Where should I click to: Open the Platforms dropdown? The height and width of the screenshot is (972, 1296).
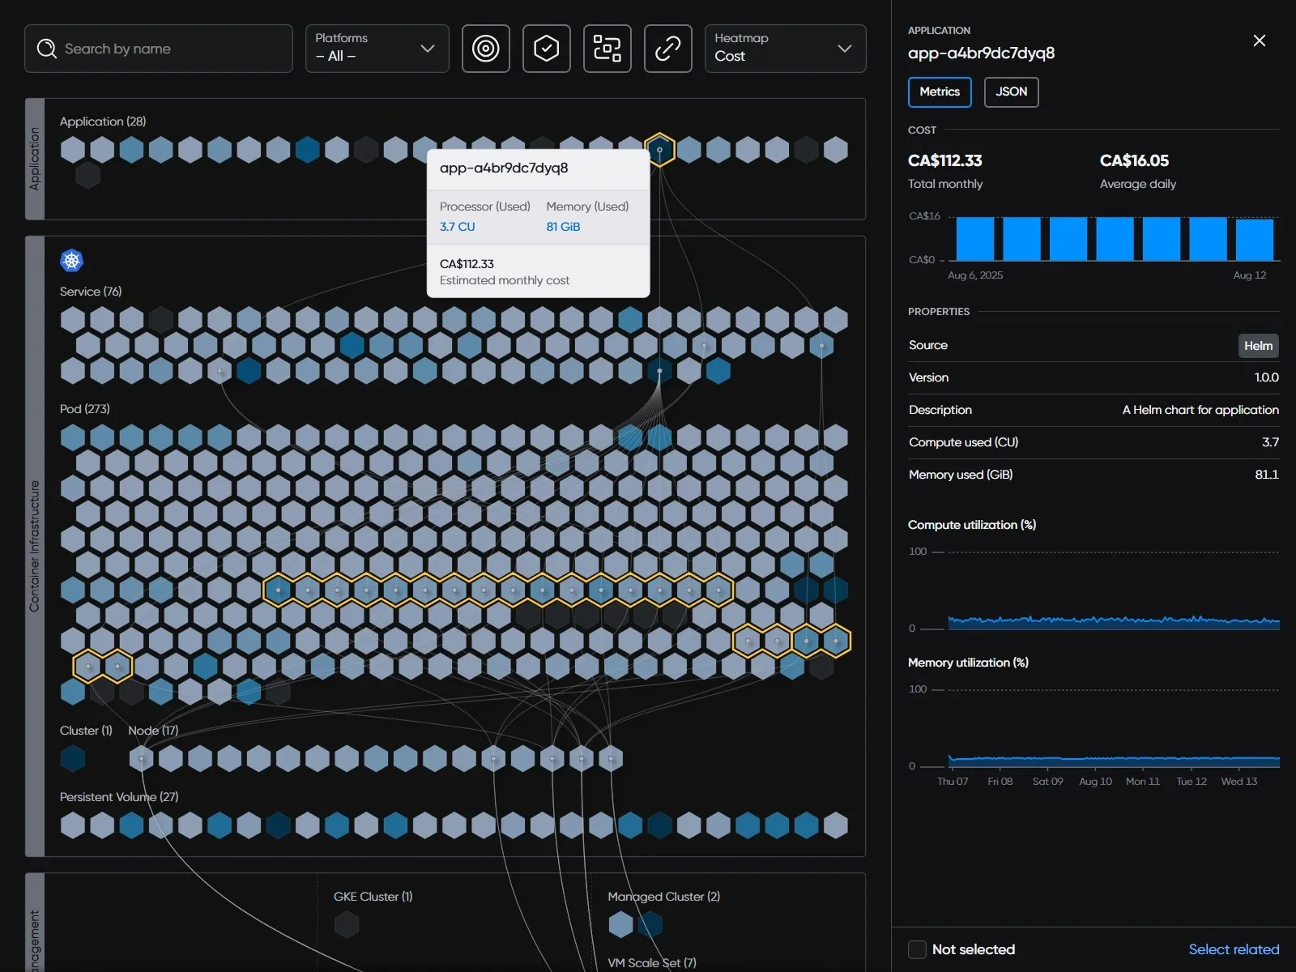click(377, 49)
